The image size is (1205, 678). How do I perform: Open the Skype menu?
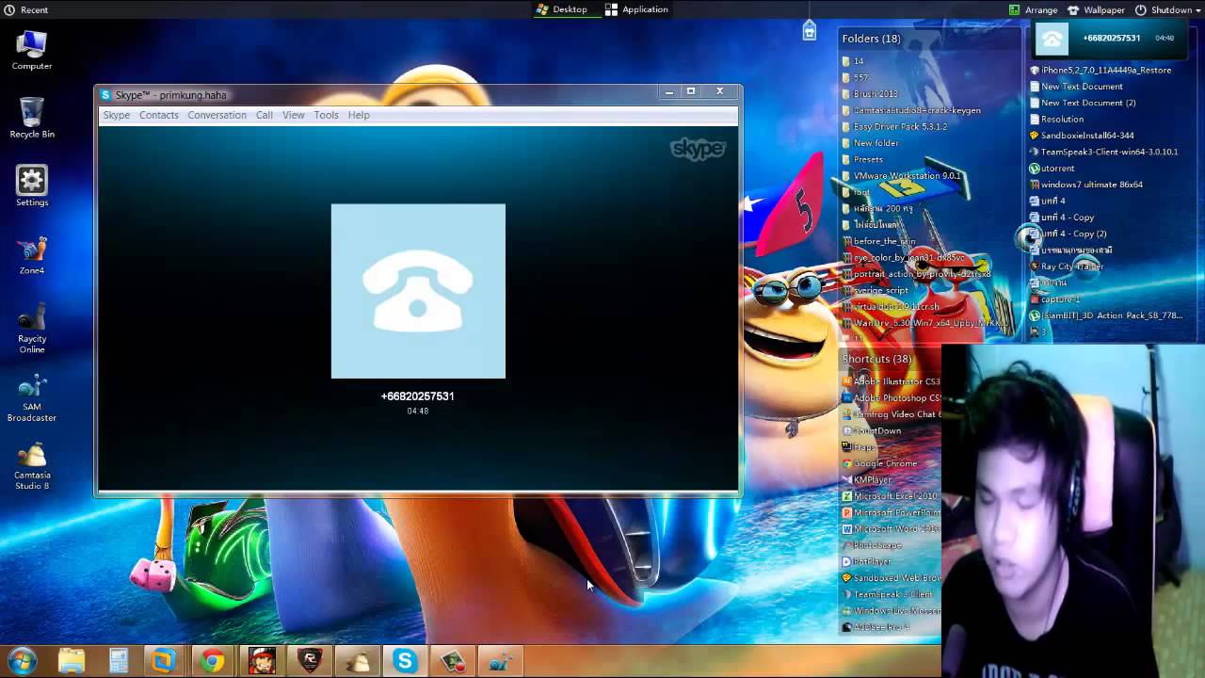(117, 115)
